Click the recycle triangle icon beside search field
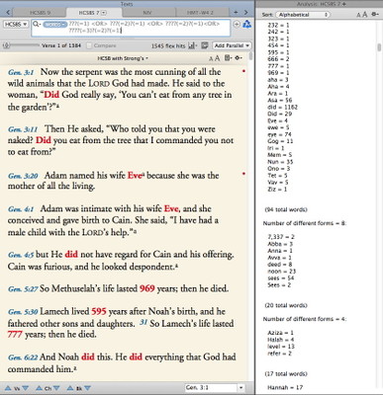The image size is (383, 395). point(247,24)
